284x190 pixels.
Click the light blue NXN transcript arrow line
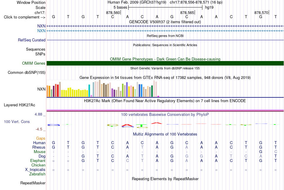coord(165,31)
